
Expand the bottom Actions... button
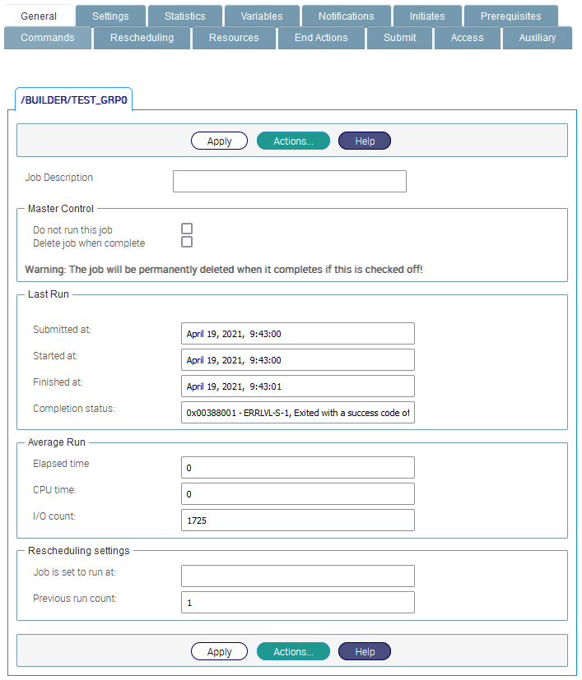point(293,652)
